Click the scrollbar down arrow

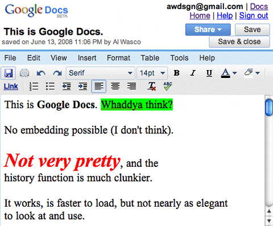click(269, 220)
